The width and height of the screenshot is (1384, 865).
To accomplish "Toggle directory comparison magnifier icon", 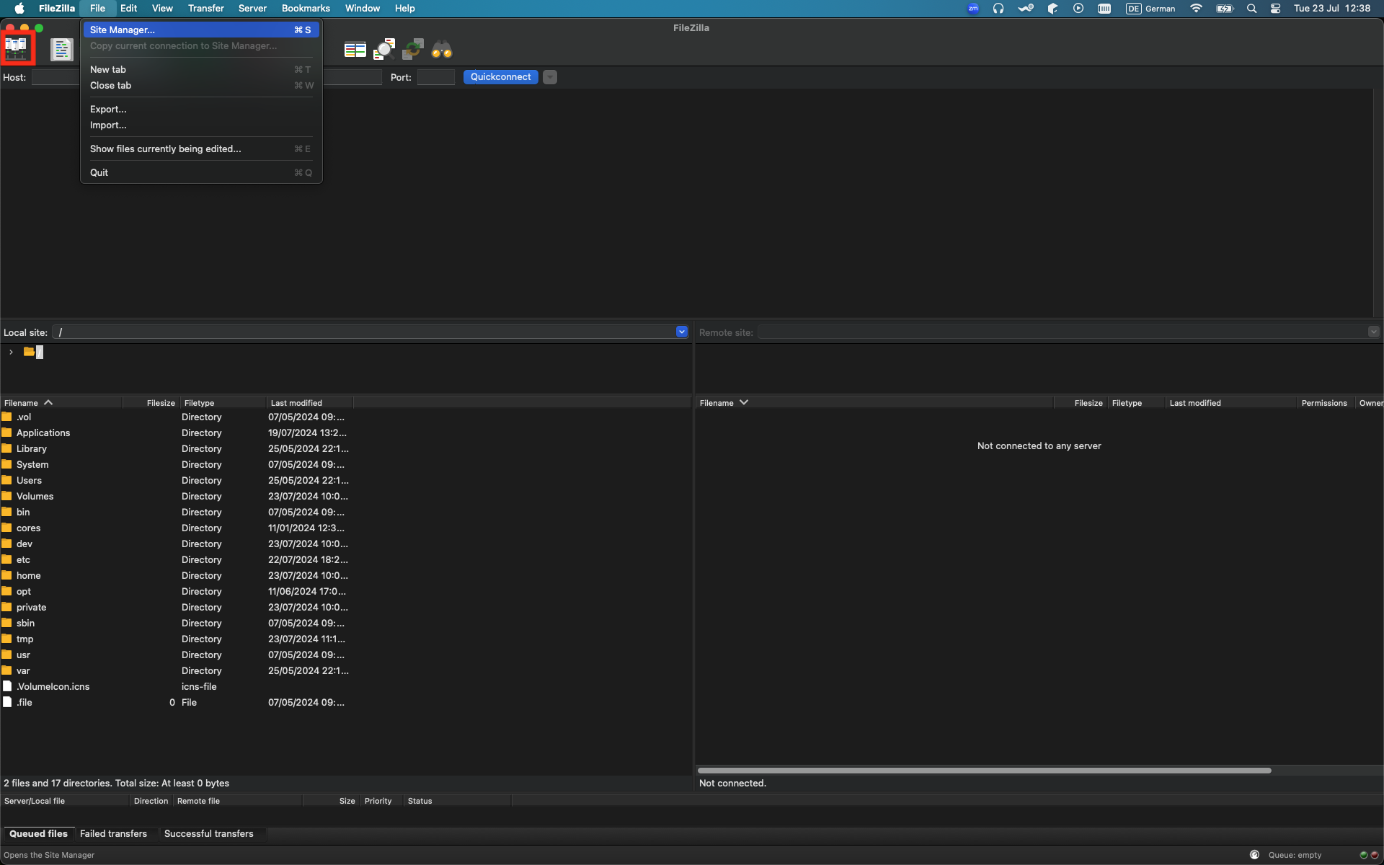I will (x=384, y=49).
